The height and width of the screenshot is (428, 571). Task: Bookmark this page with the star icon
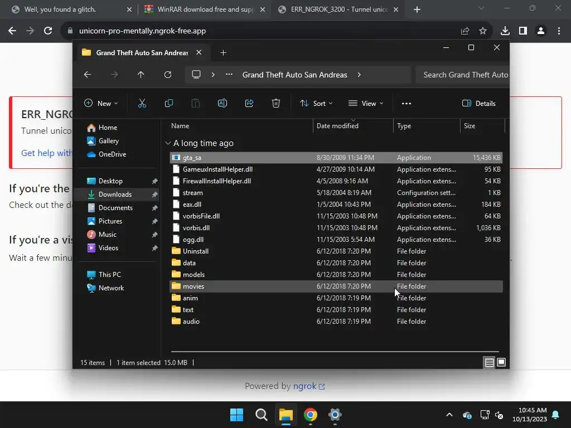[483, 31]
